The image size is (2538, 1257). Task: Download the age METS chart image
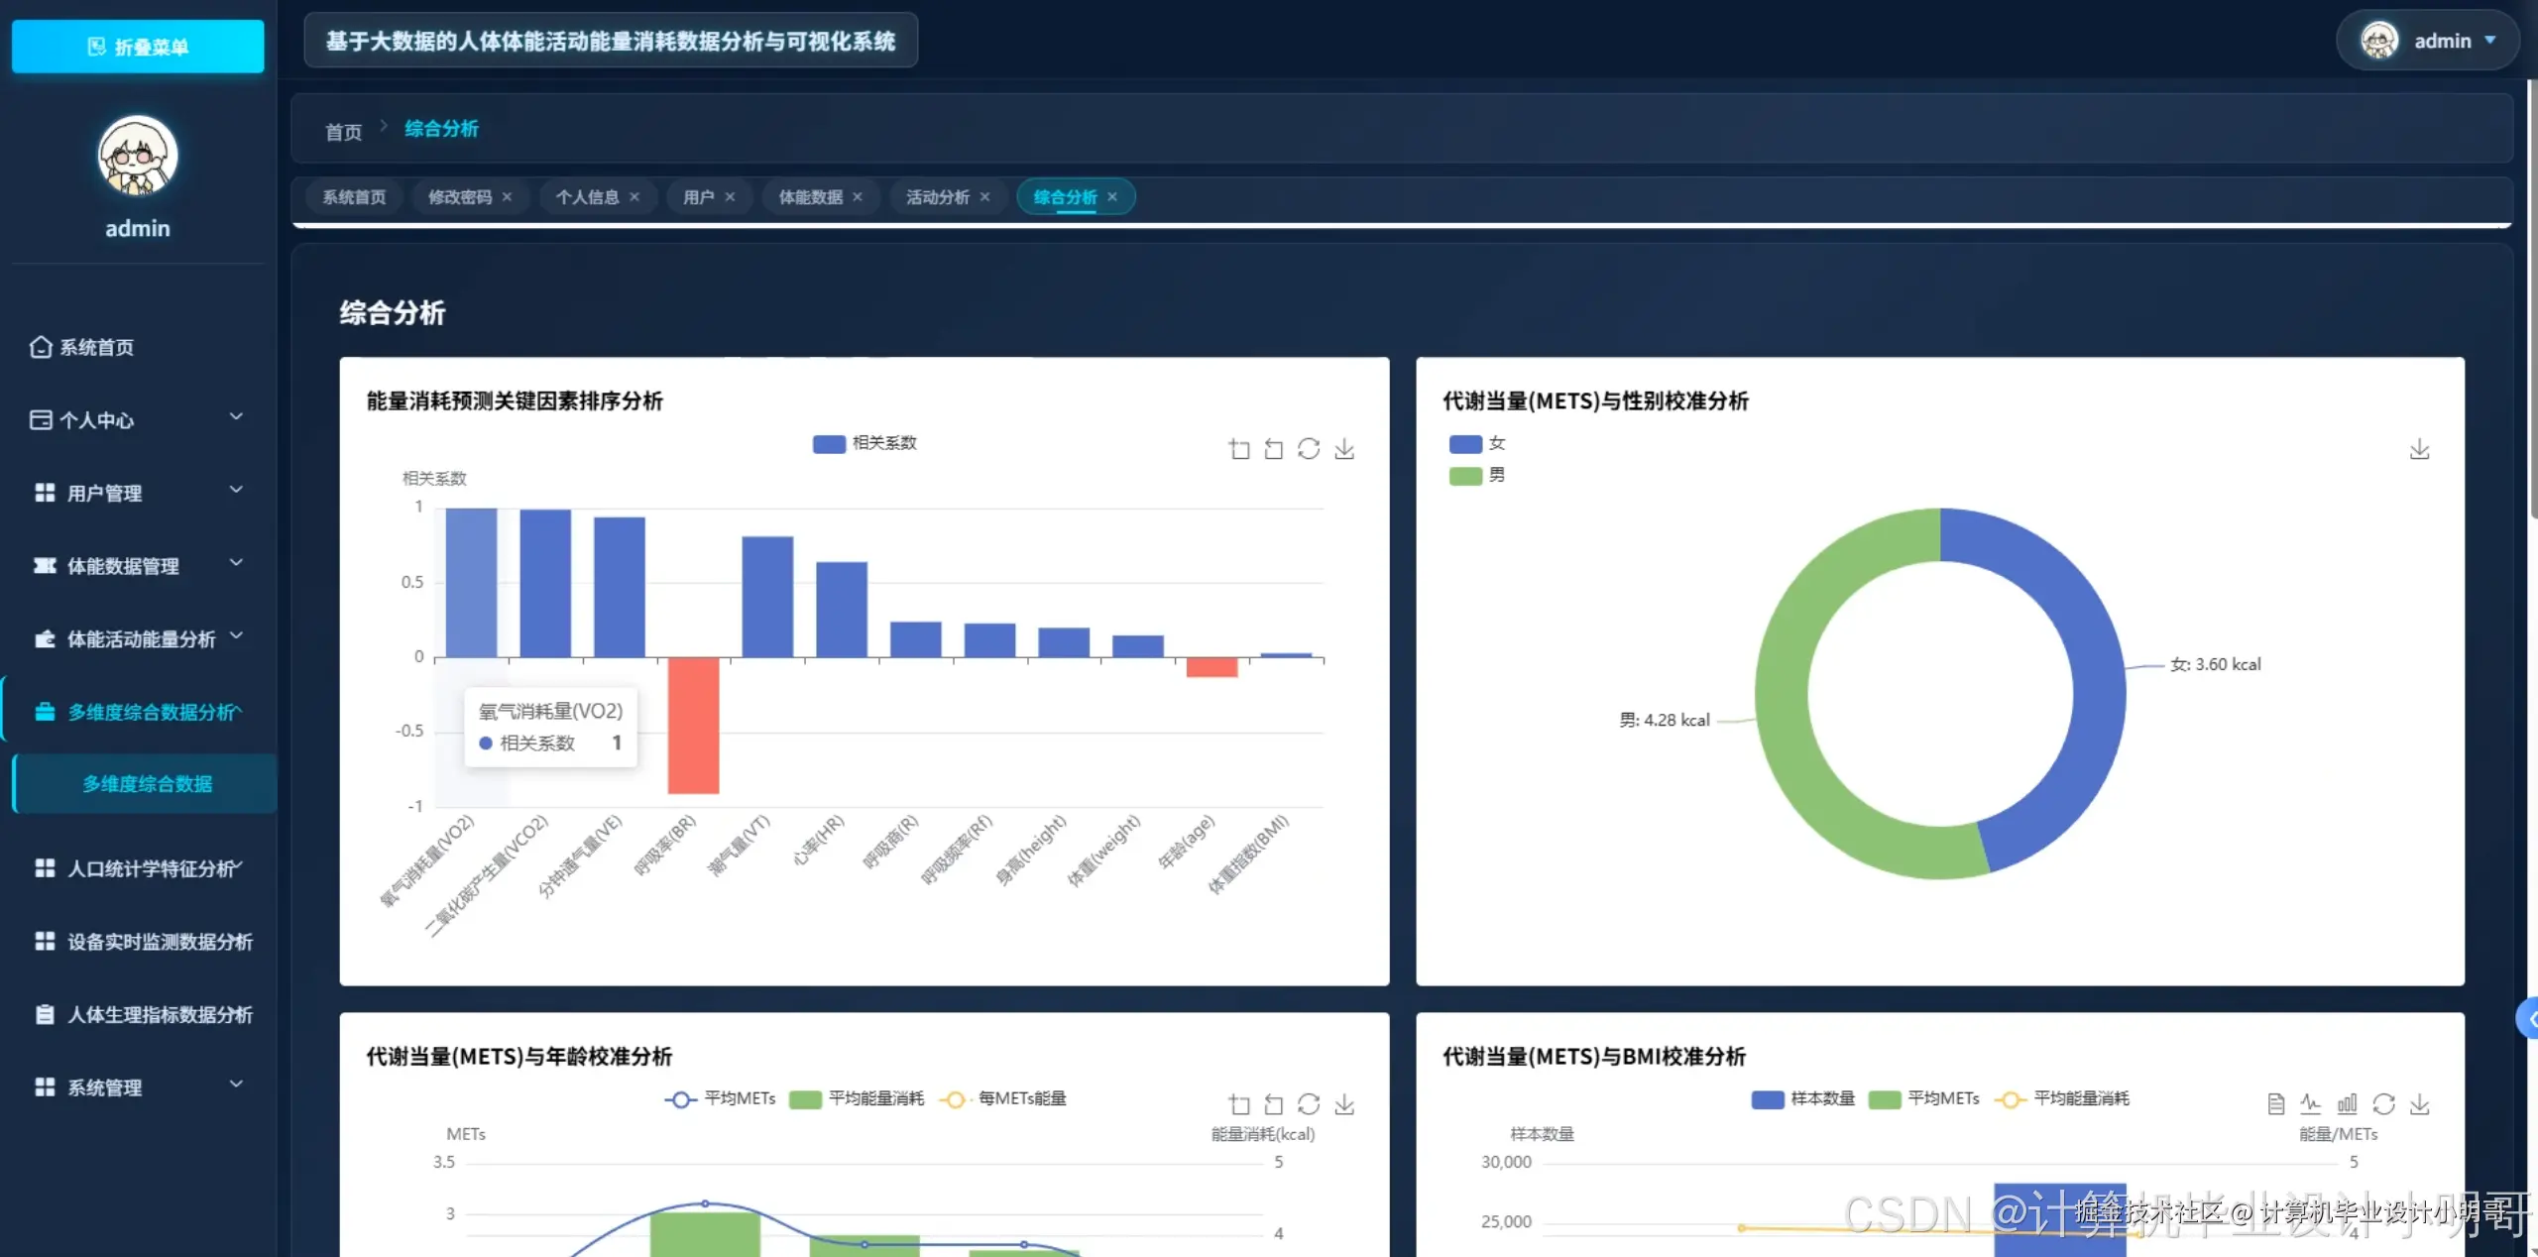[x=1344, y=1103]
